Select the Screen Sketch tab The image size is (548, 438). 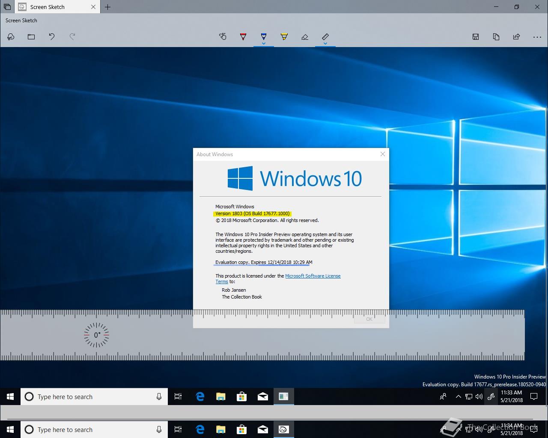[x=58, y=7]
